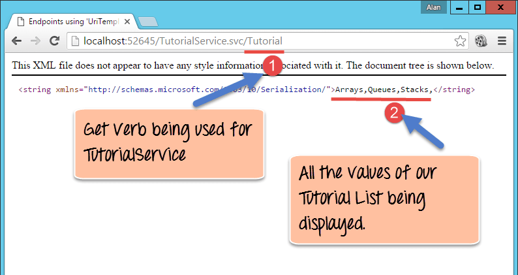Select the Endpoints using 'UriTemplate' tab
Image resolution: width=518 pixels, height=275 pixels.
point(72,21)
